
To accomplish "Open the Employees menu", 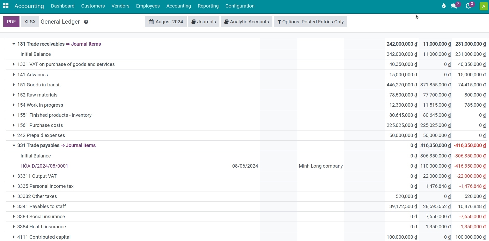I will point(148,6).
